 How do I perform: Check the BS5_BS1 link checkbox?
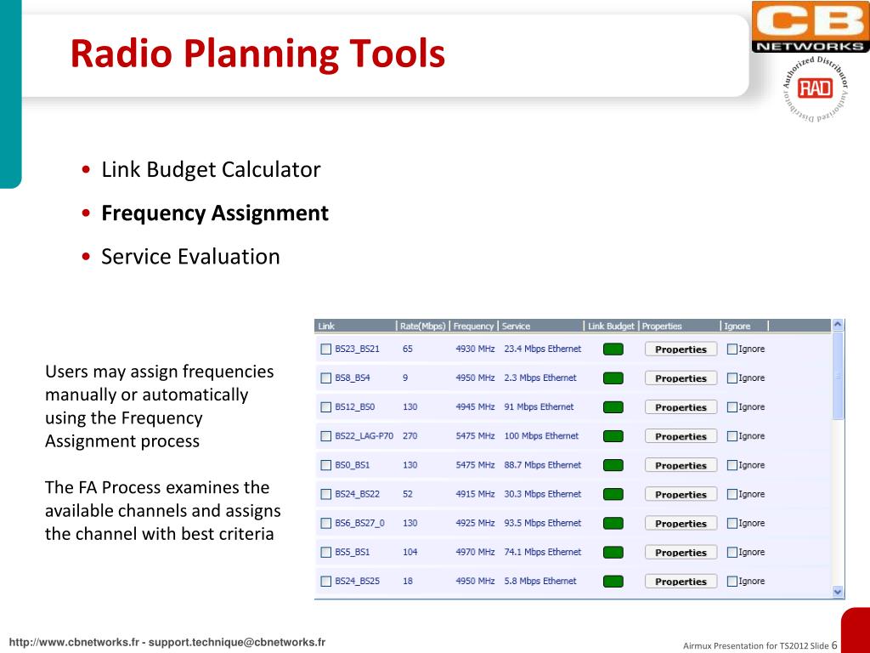pyautogui.click(x=325, y=552)
